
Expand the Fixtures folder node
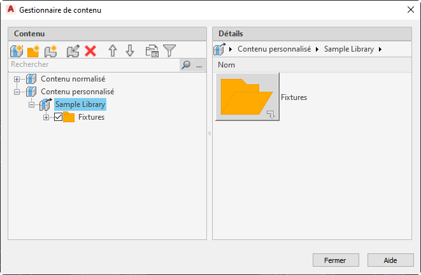click(x=46, y=117)
